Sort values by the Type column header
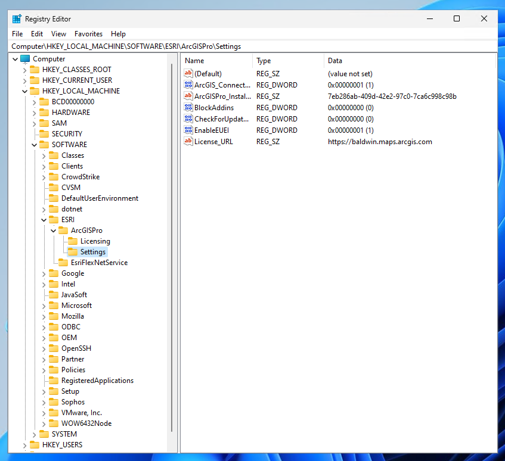The image size is (505, 461). [288, 61]
